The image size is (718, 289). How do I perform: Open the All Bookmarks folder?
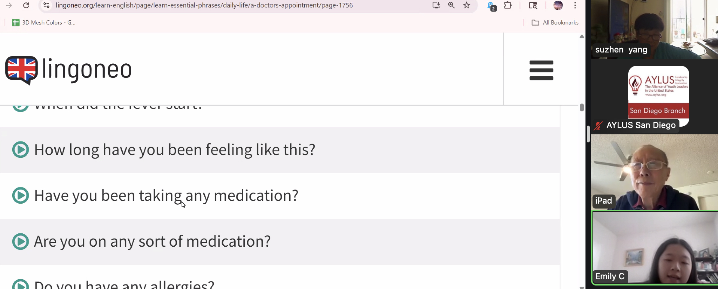555,22
